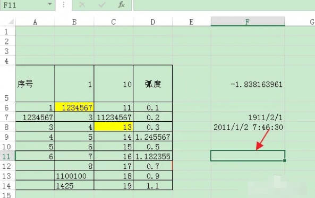Click cell containing 19

113,185
